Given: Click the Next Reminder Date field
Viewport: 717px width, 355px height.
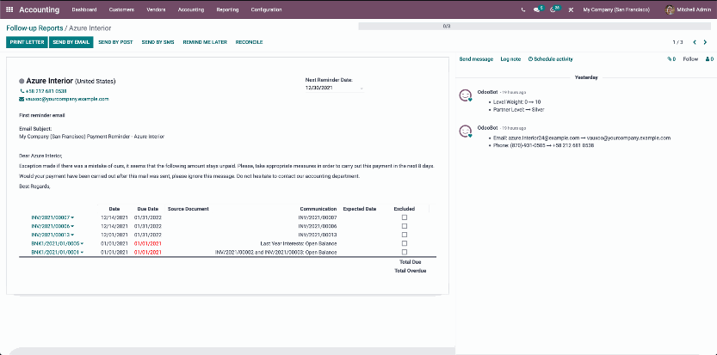Looking at the screenshot, I should click(x=334, y=88).
